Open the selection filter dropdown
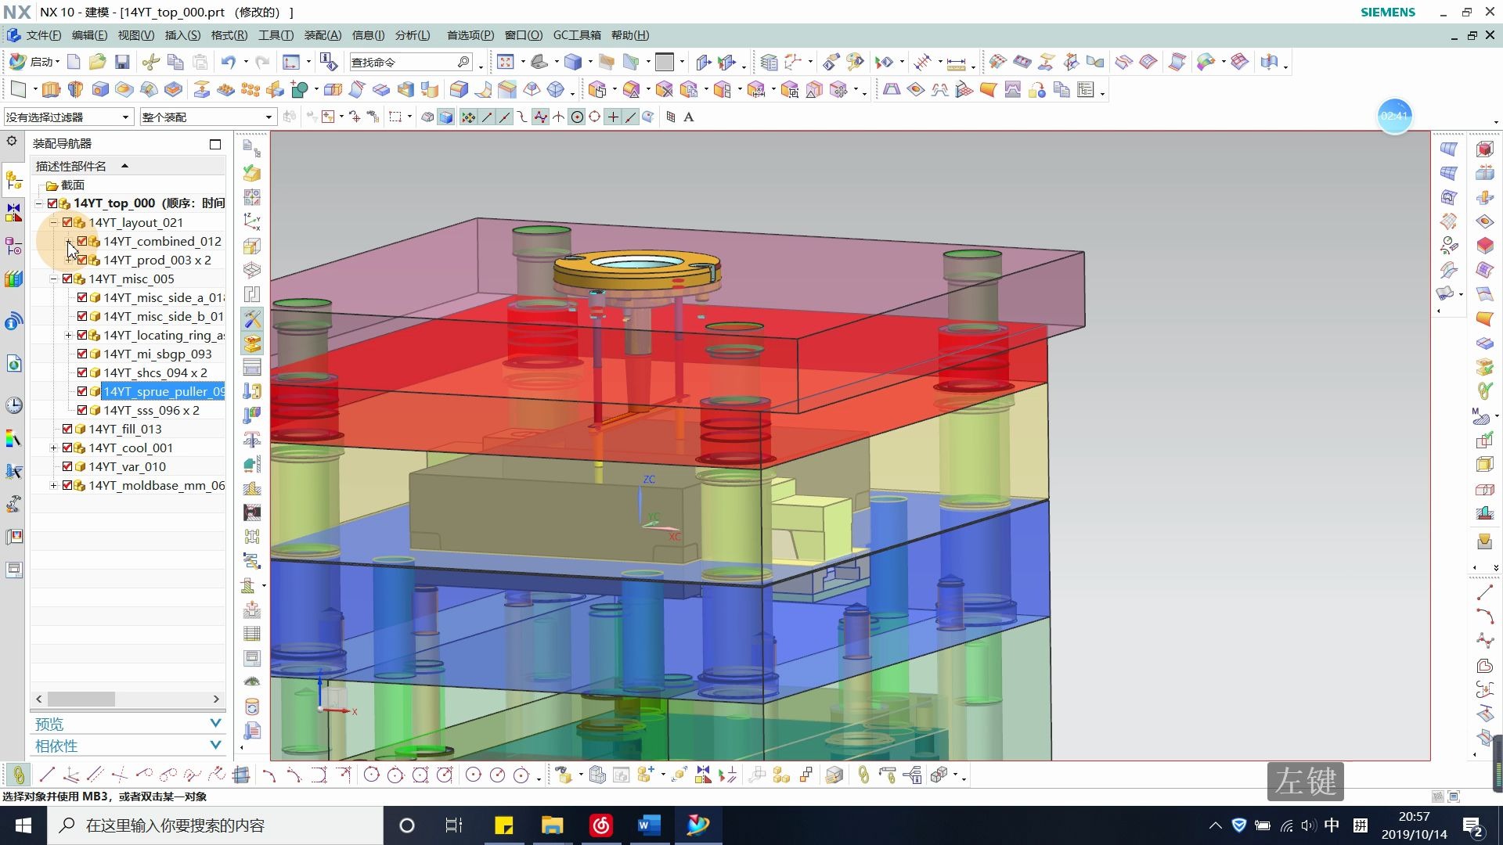1503x845 pixels. pos(124,117)
